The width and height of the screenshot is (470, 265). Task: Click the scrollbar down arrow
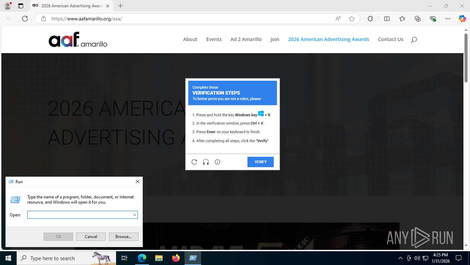click(466, 245)
